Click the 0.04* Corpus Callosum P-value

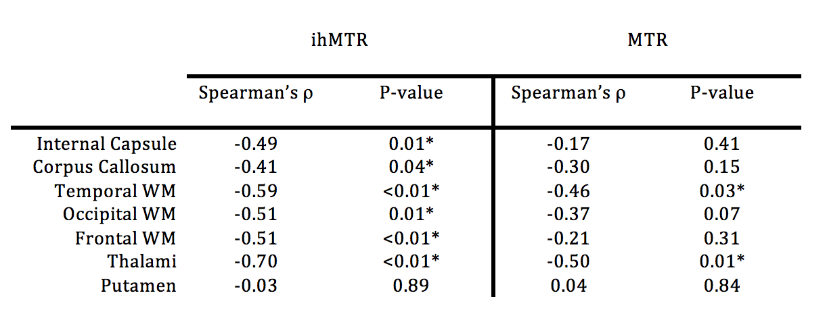411,167
